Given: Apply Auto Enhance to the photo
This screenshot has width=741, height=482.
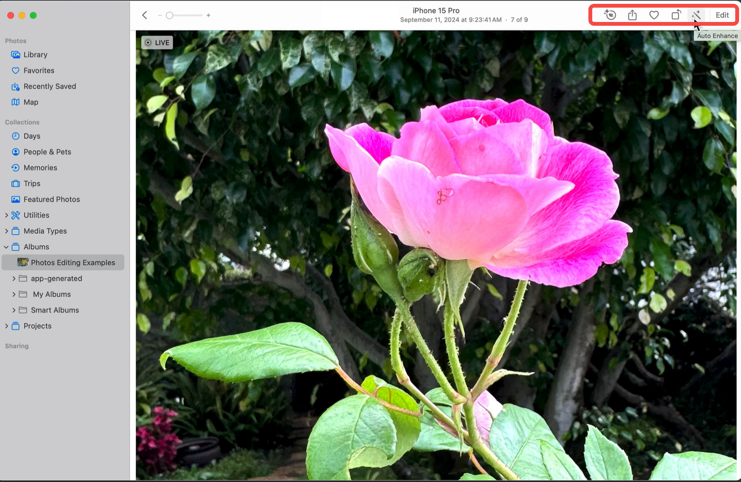Looking at the screenshot, I should (x=696, y=15).
